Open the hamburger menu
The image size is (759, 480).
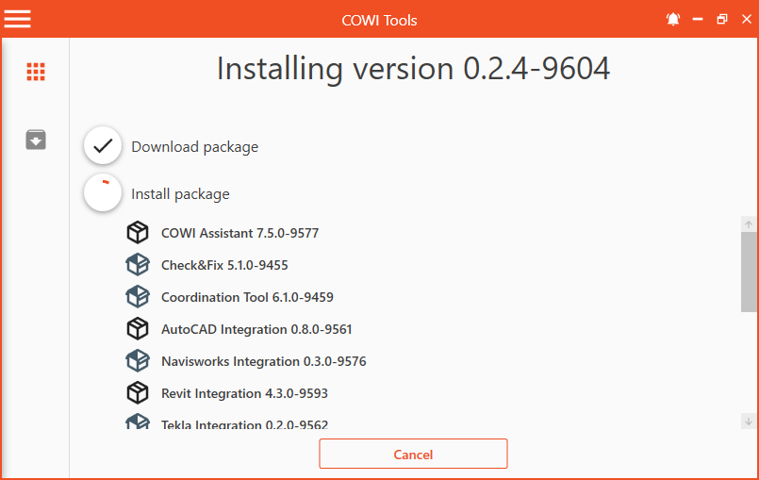(18, 19)
